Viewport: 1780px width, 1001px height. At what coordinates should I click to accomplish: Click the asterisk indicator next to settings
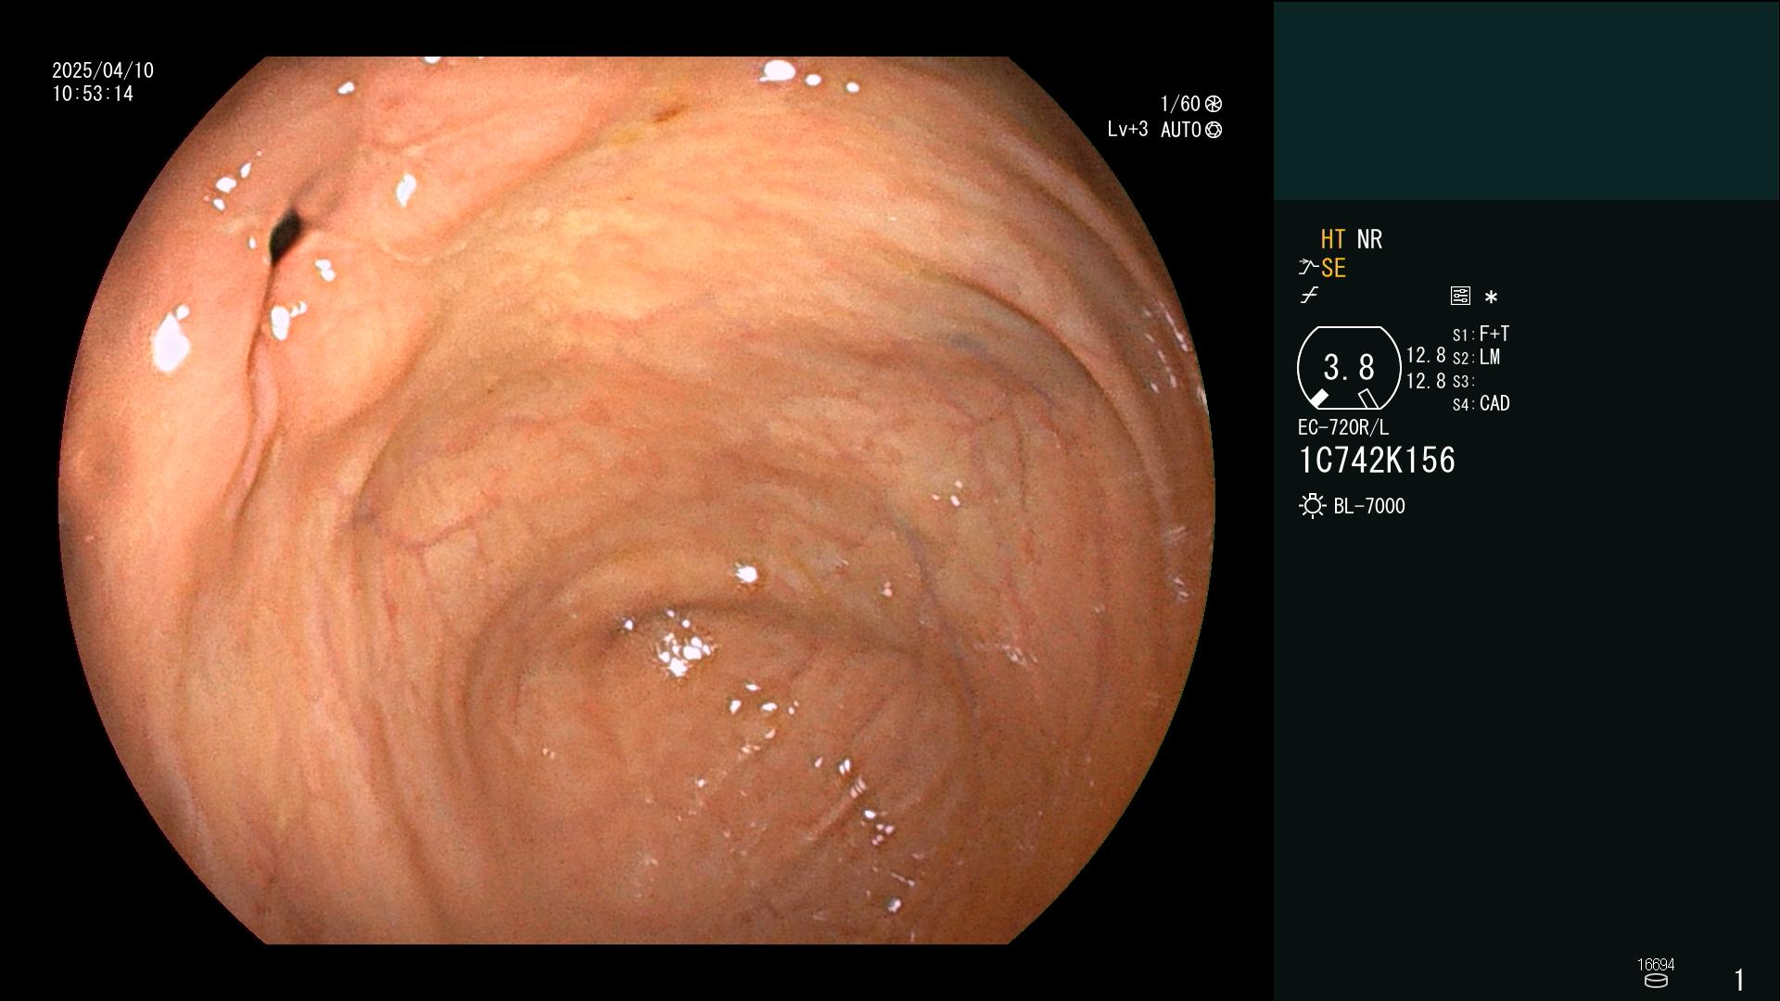point(1491,297)
